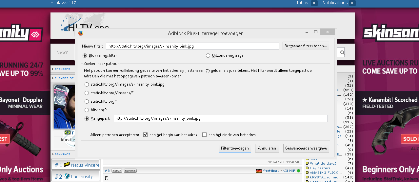The width and height of the screenshot is (419, 182).
Task: Minimize the Adblock Plus dialog window
Action: 306,32
